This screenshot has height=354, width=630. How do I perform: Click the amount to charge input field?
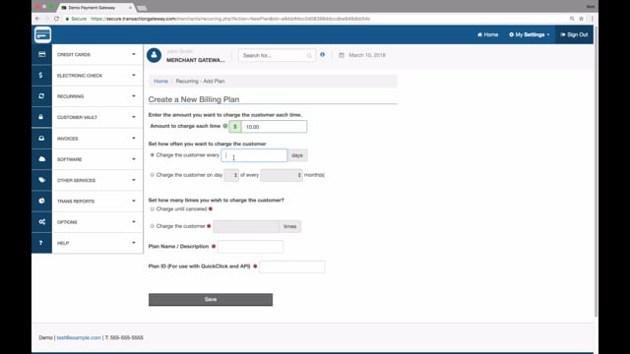(274, 127)
